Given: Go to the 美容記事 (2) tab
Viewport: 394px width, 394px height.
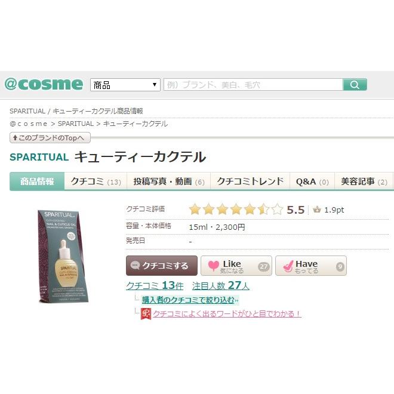Looking at the screenshot, I should click(x=364, y=181).
